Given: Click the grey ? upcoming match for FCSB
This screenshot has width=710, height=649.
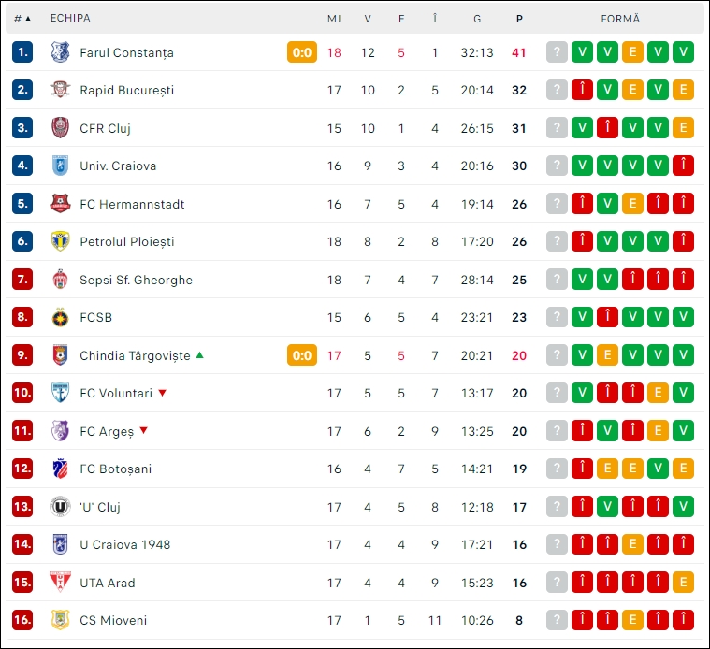Looking at the screenshot, I should pos(557,317).
